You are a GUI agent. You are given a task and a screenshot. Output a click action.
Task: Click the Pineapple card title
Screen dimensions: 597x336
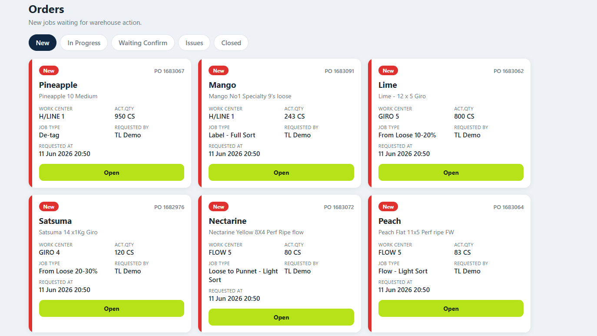coord(58,85)
